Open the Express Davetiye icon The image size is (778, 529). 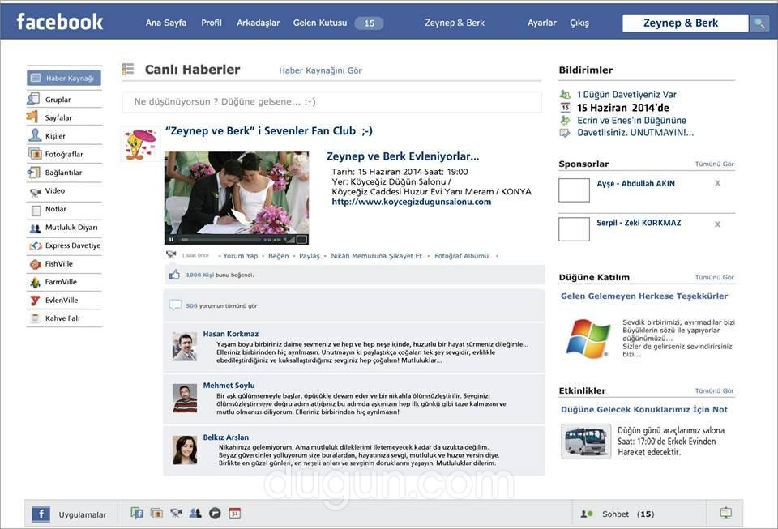pyautogui.click(x=35, y=245)
